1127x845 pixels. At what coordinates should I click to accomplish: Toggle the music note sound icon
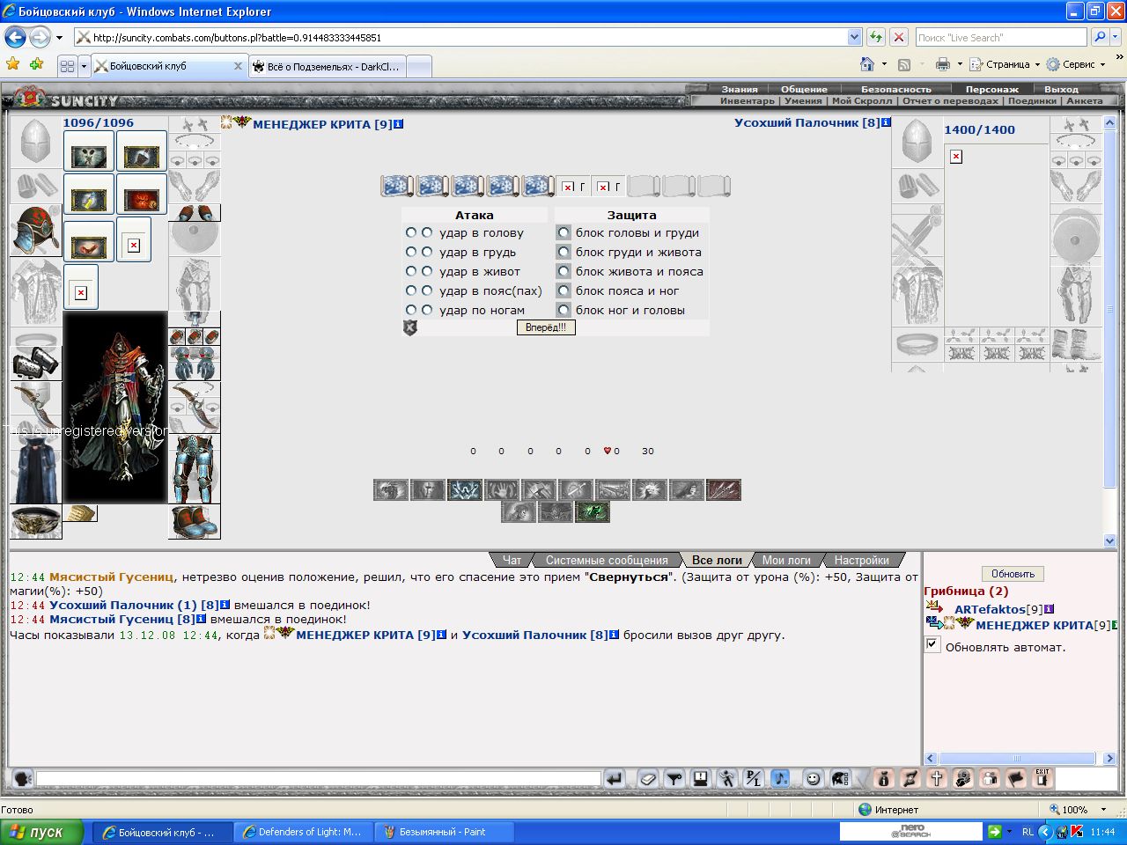coord(780,779)
